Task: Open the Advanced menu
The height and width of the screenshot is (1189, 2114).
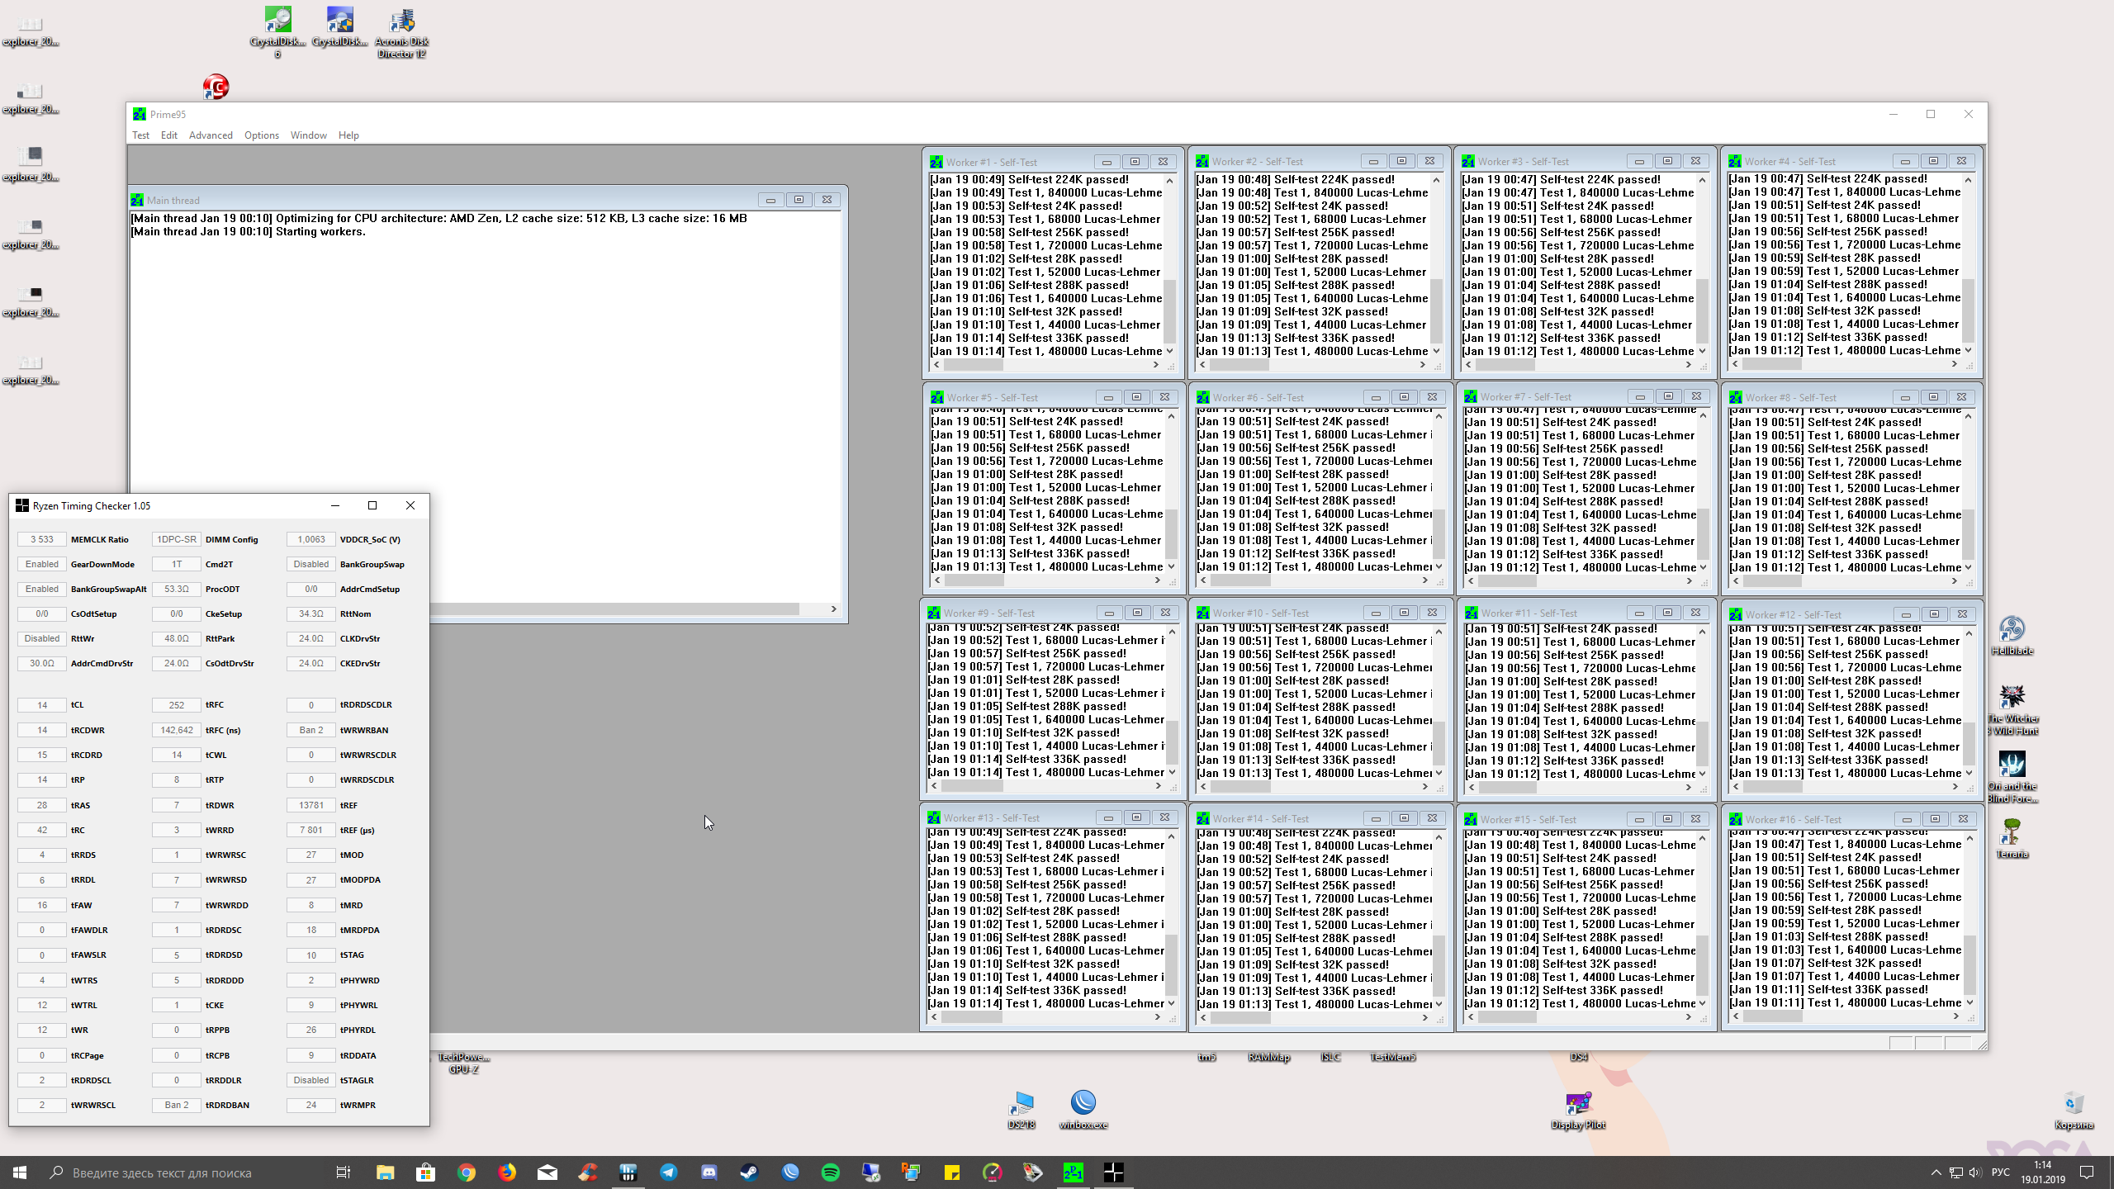Action: click(x=211, y=135)
